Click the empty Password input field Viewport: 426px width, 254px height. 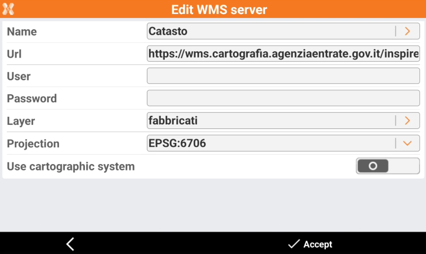(283, 98)
